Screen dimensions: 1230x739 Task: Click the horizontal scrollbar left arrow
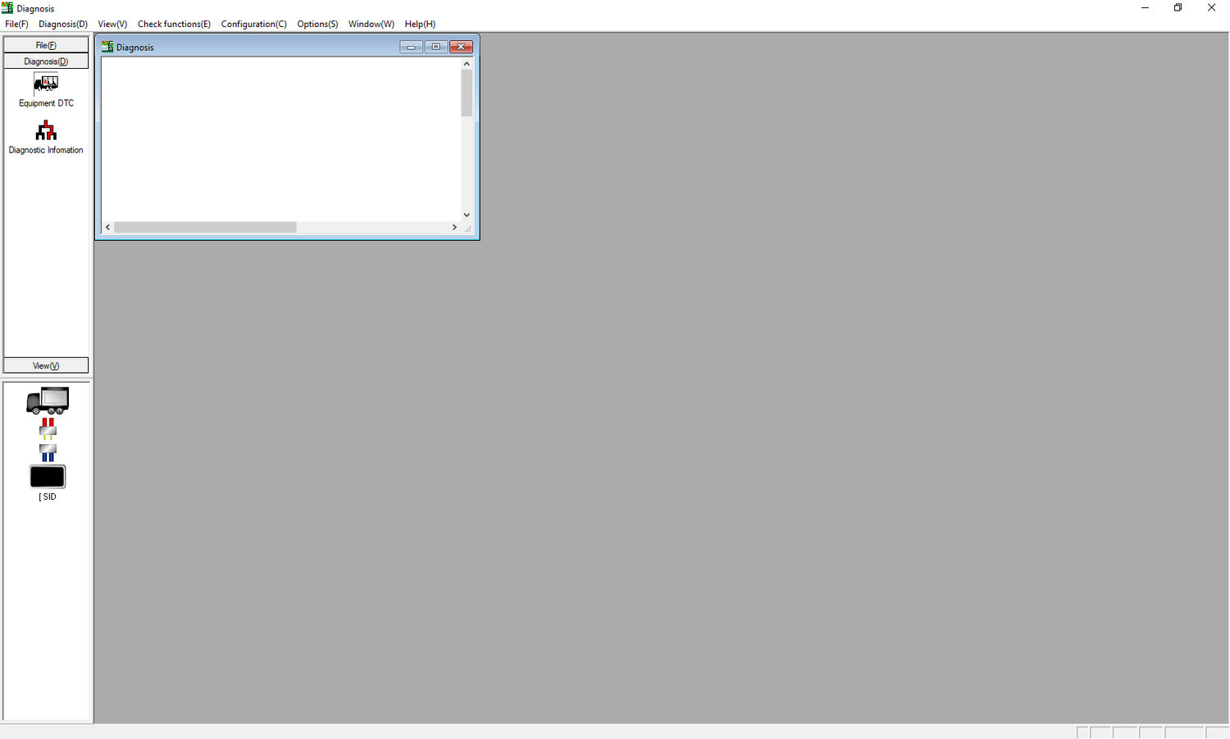107,227
